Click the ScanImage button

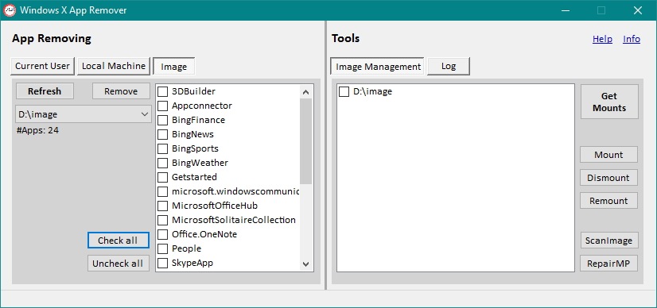click(608, 241)
